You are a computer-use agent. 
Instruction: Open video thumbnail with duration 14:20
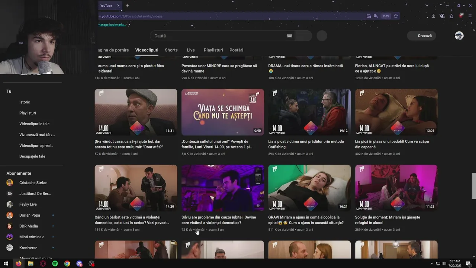pos(136,188)
